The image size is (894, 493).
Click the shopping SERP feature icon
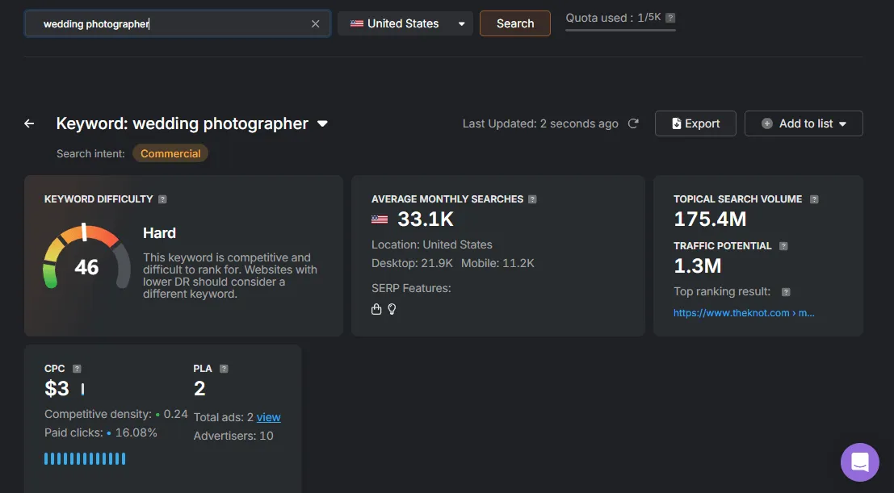pyautogui.click(x=376, y=309)
